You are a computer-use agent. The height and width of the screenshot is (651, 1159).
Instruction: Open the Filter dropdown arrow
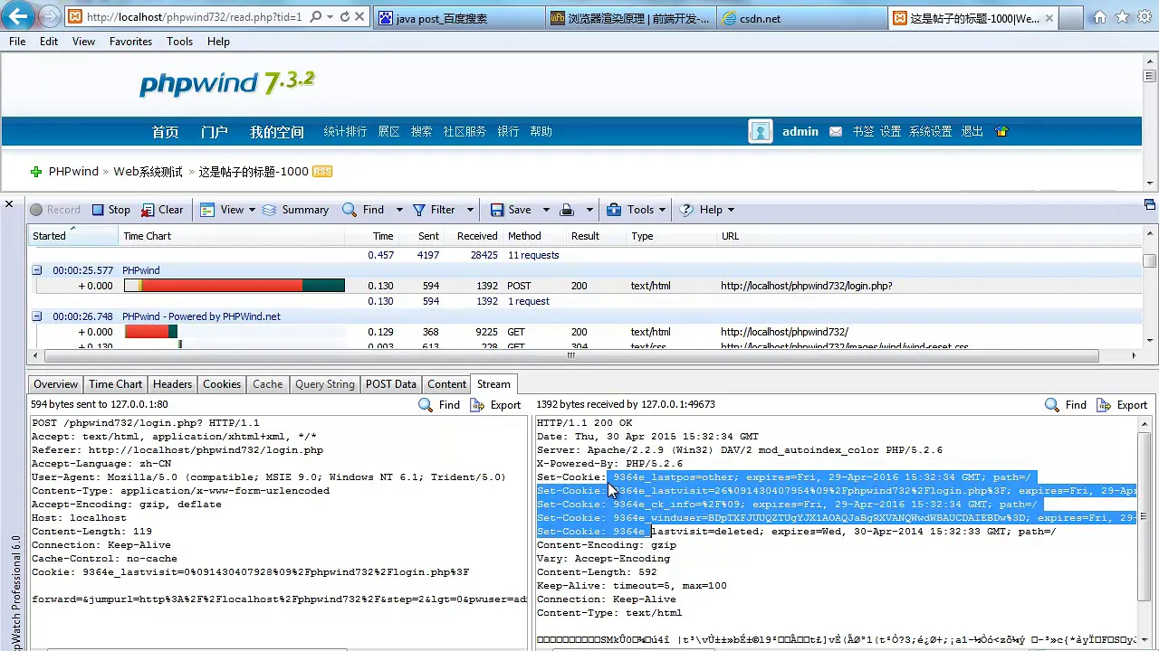[x=469, y=210]
